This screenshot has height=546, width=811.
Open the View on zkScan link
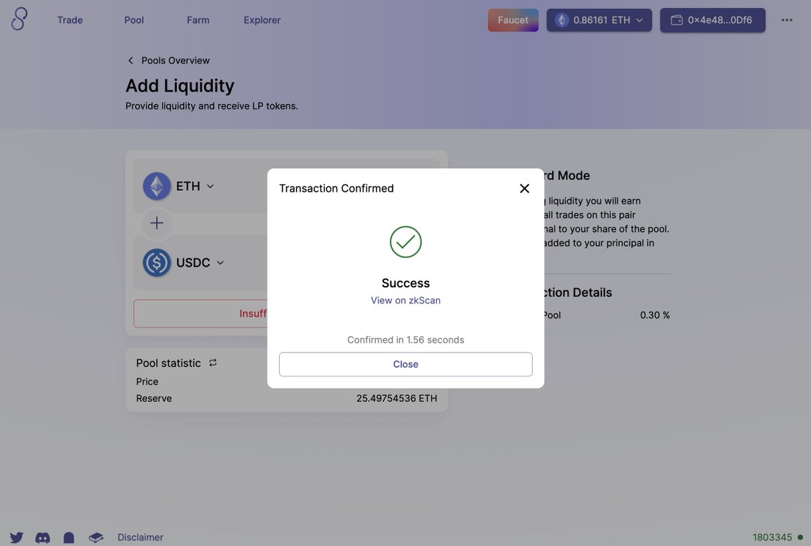tap(405, 300)
